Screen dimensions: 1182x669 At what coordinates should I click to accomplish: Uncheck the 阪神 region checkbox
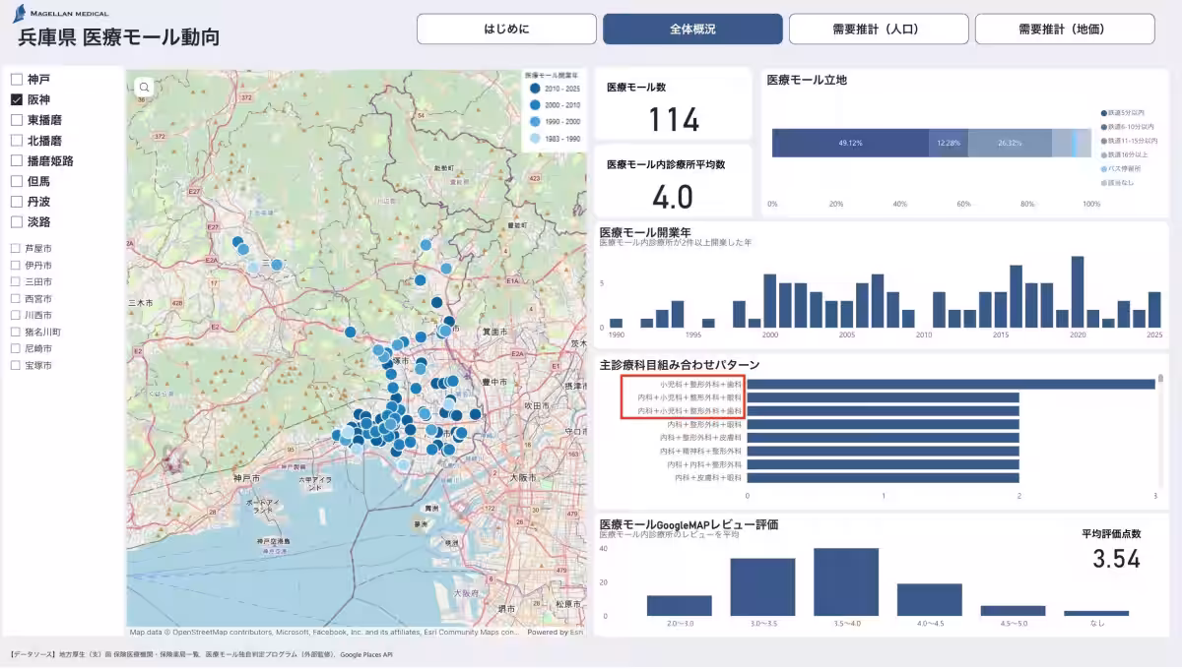pyautogui.click(x=17, y=99)
